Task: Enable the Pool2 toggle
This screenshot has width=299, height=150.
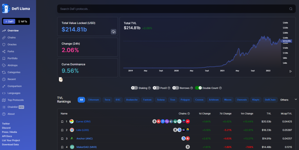Action: pos(156,88)
